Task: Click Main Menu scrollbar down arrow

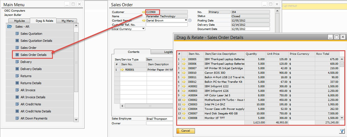Action: coord(76,120)
